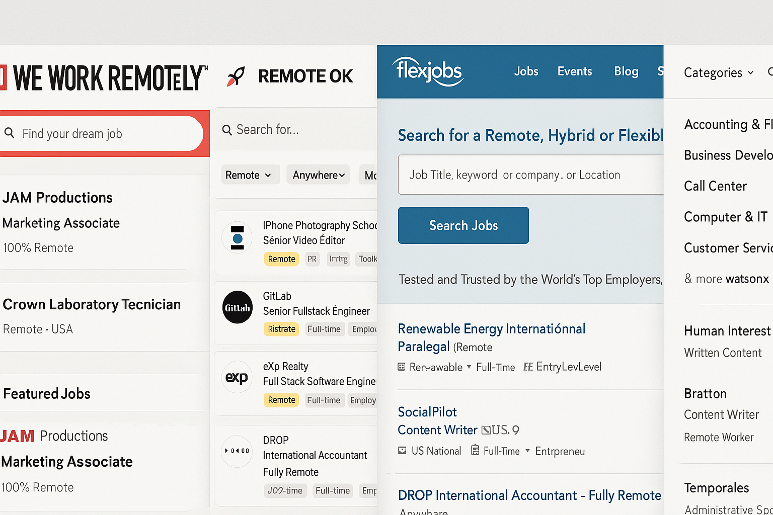The image size is (773, 515).
Task: Open Full Stack Software Engineer listing
Action: (319, 381)
